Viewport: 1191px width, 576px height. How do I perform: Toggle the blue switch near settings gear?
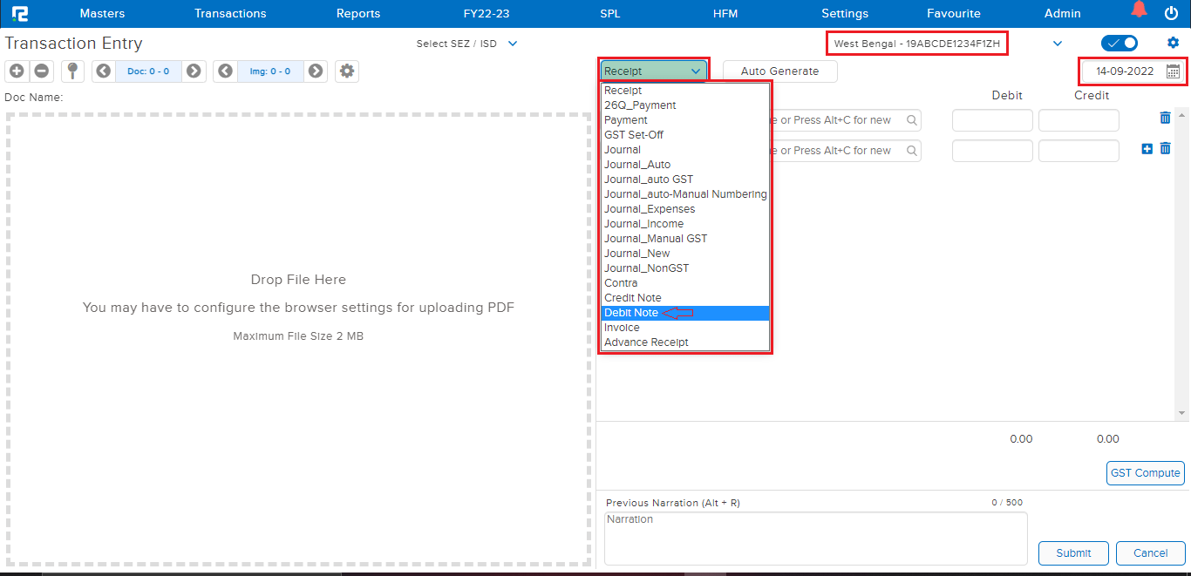(x=1119, y=44)
